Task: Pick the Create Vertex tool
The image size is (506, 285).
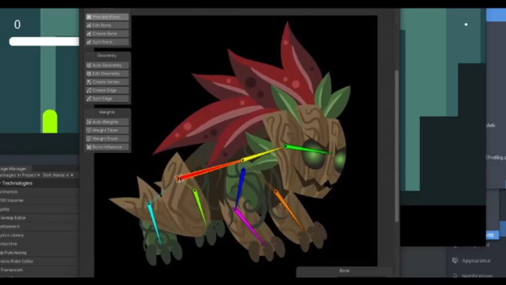Action: (x=107, y=82)
